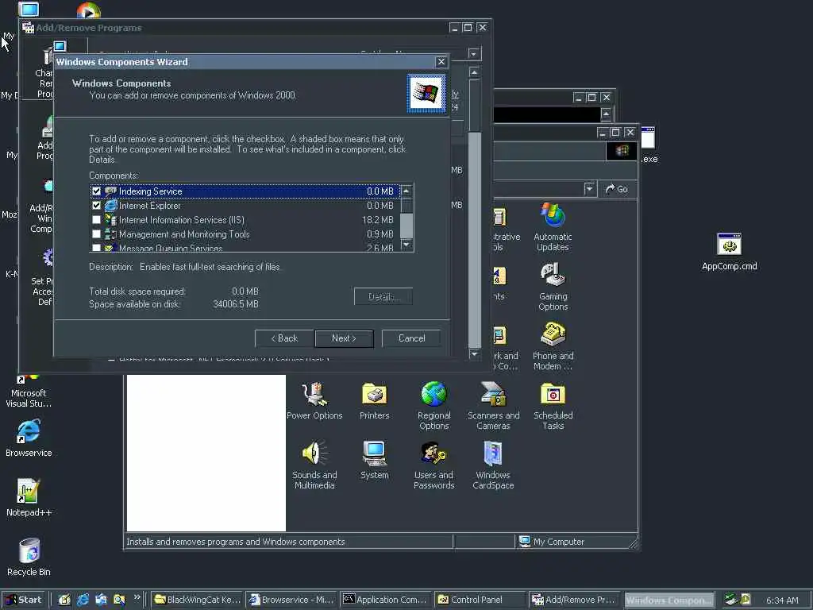The height and width of the screenshot is (610, 813).
Task: Open Windows CardSpace in Control Panel
Action: (x=493, y=465)
